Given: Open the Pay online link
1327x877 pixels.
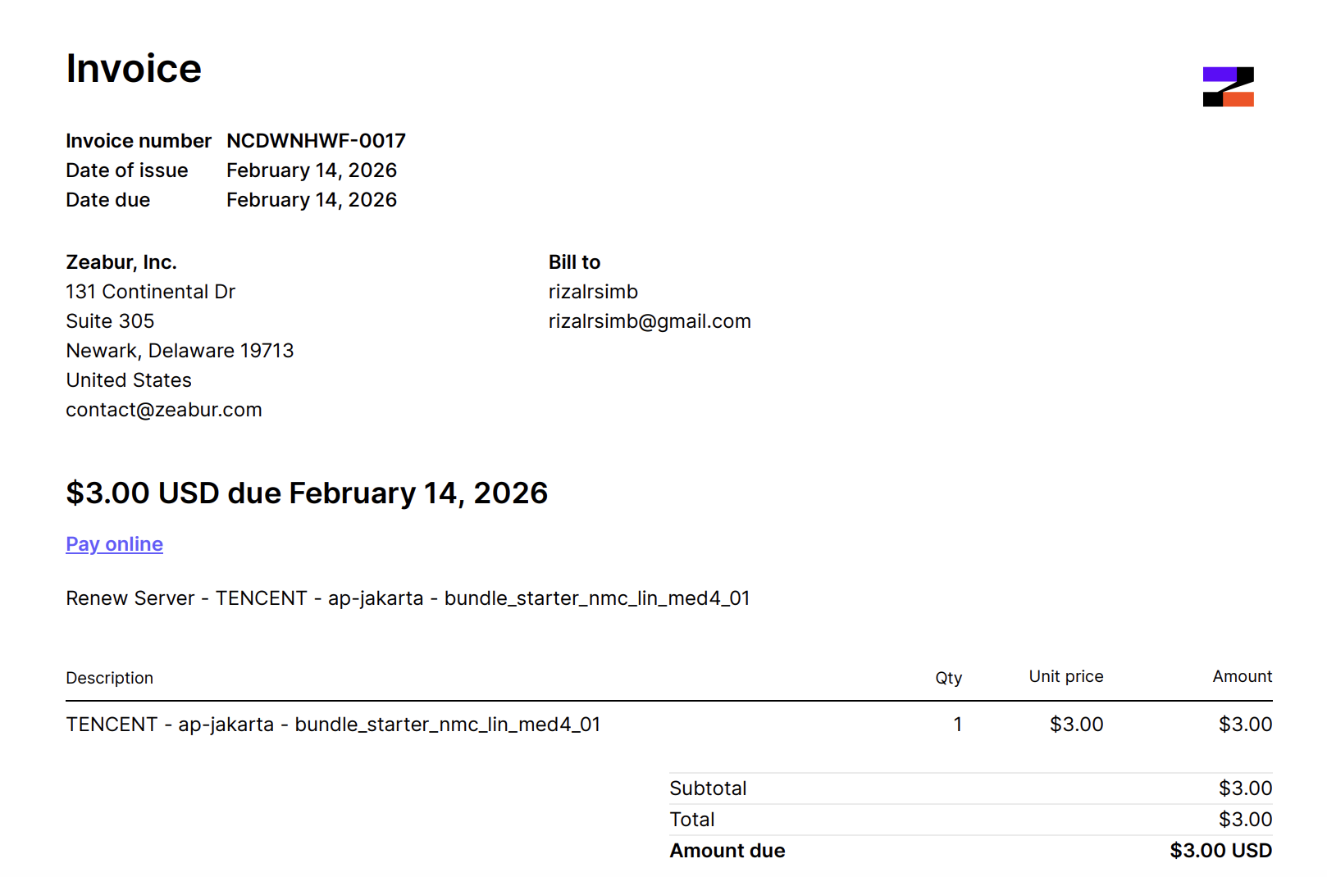Looking at the screenshot, I should pos(113,543).
